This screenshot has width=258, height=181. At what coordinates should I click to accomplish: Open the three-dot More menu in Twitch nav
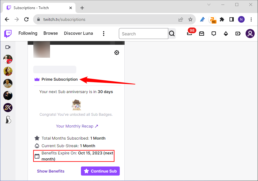[x=103, y=34]
